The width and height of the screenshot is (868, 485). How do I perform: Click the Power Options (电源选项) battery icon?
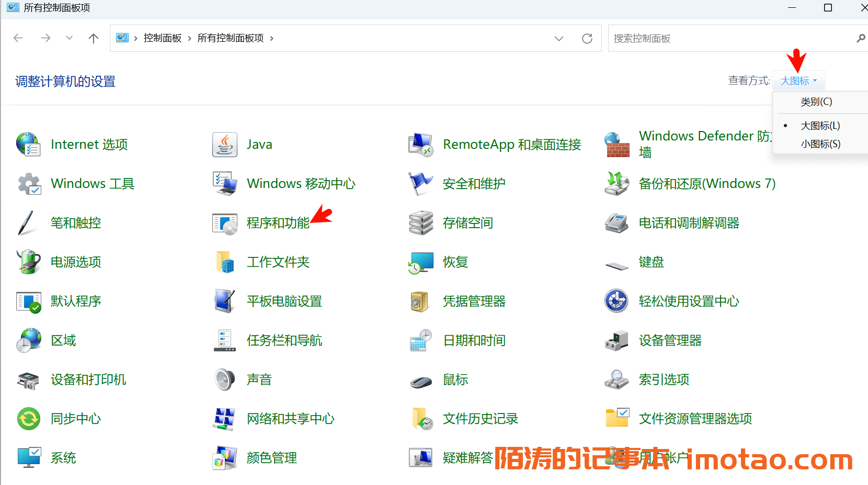(x=29, y=262)
